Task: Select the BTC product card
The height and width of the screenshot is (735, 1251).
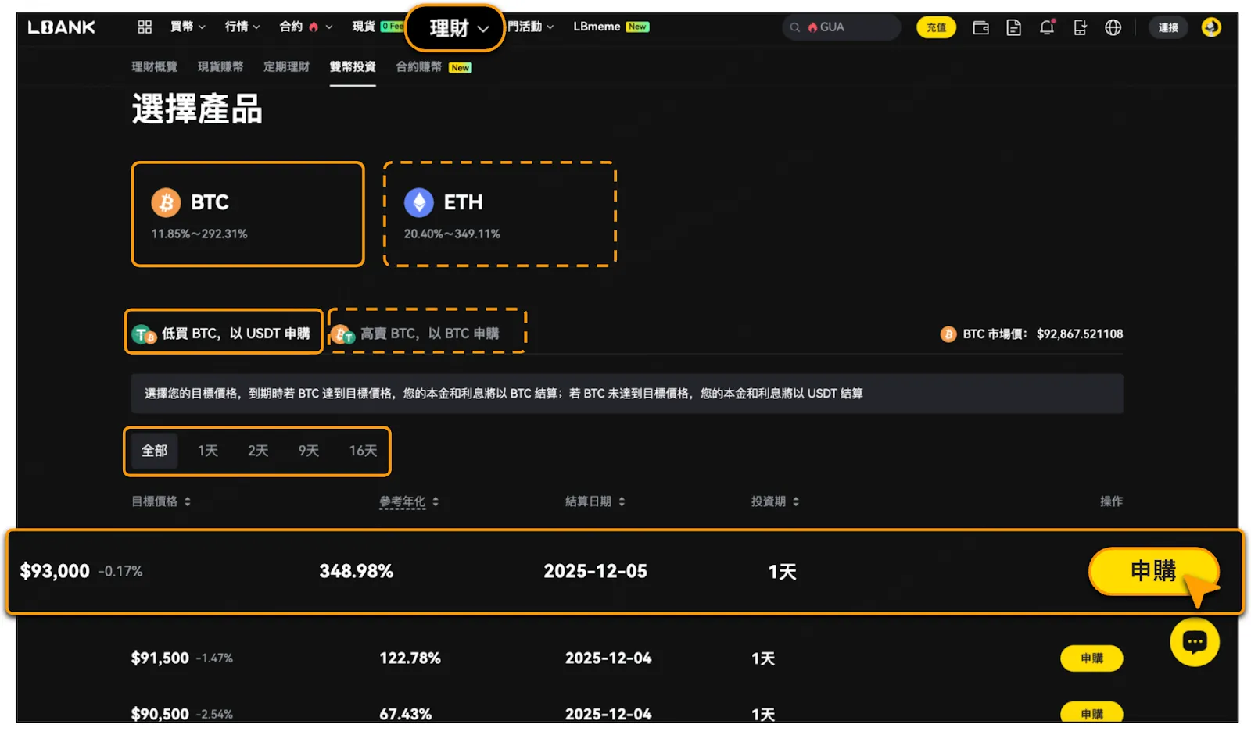Action: (248, 214)
